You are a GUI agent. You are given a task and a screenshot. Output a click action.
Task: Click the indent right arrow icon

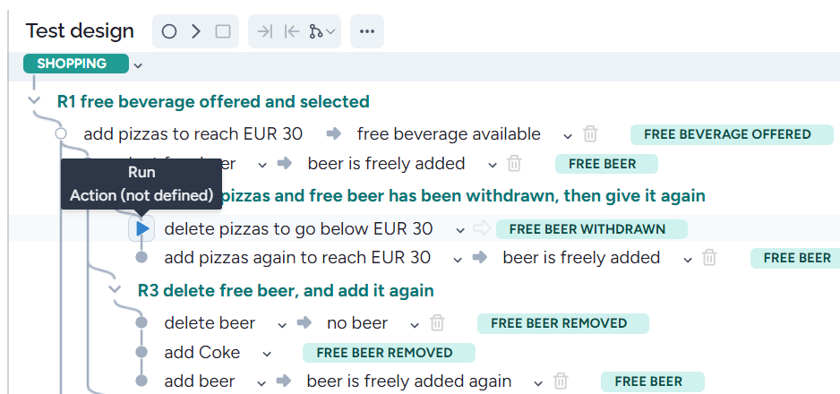point(264,31)
